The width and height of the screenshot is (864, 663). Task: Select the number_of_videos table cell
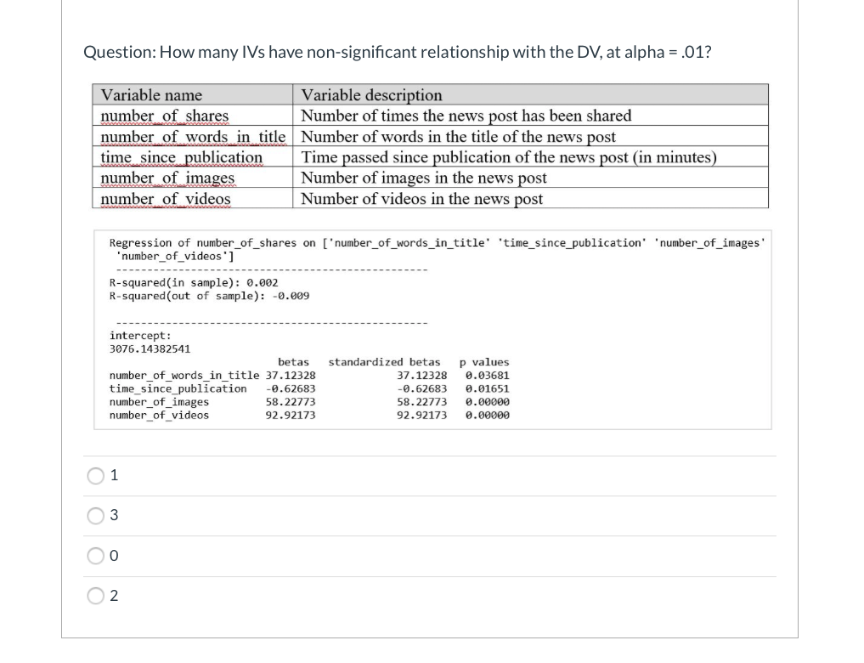pos(167,198)
